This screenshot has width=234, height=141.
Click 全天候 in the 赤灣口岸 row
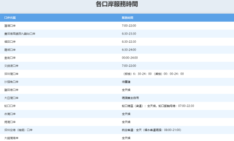(126, 114)
